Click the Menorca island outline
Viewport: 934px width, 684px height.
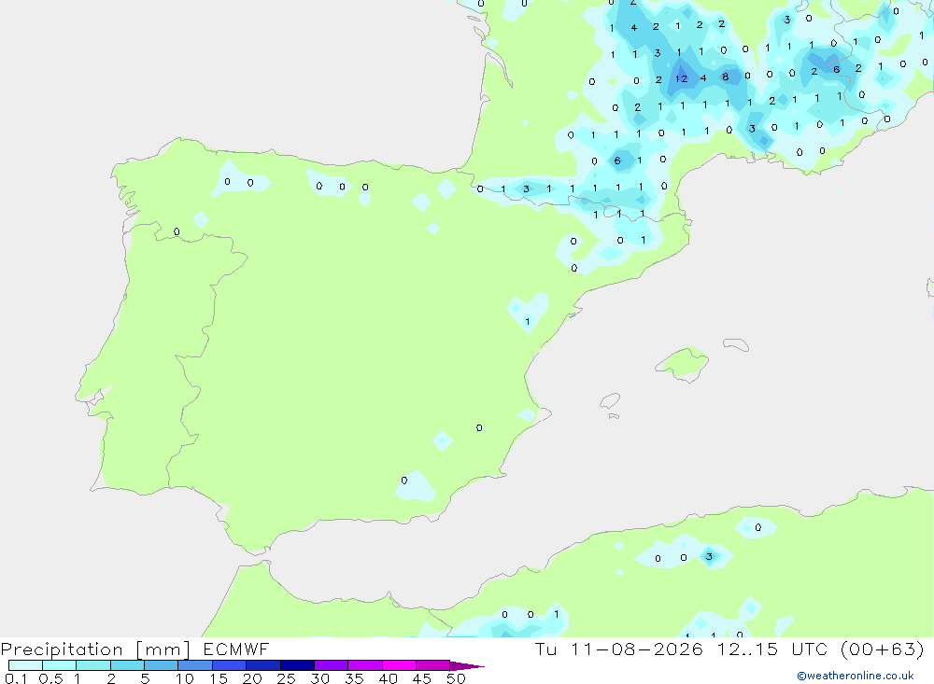click(x=736, y=344)
